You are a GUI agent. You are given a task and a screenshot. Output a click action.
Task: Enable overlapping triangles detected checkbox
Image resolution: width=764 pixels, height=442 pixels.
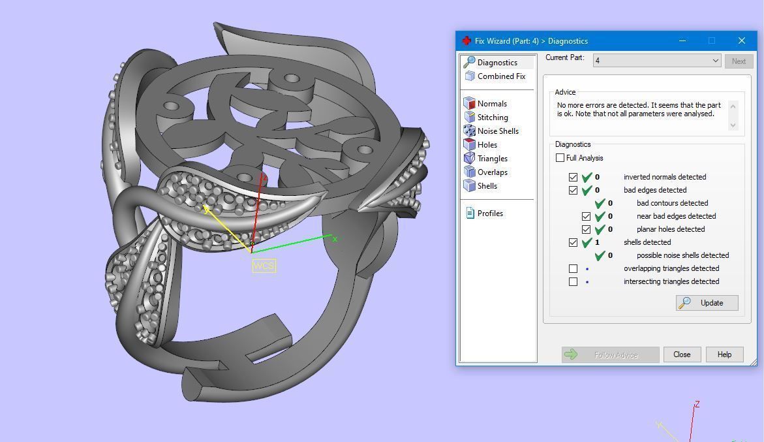pyautogui.click(x=573, y=268)
